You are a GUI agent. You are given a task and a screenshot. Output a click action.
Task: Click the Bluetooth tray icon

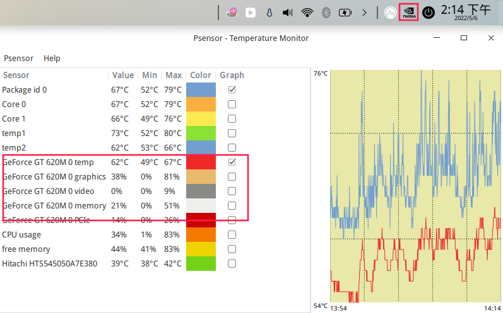click(326, 12)
